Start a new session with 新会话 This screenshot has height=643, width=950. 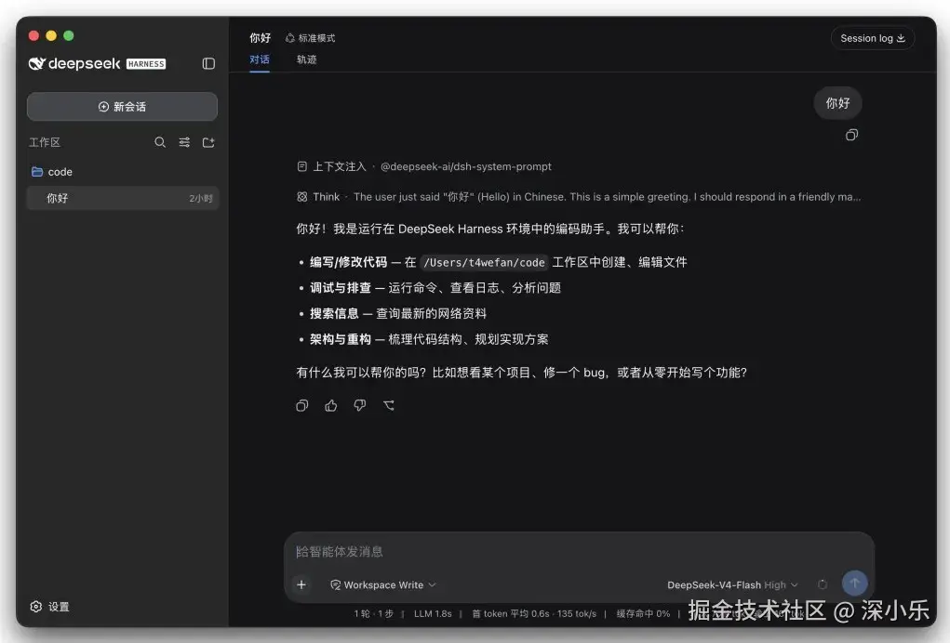[x=123, y=107]
